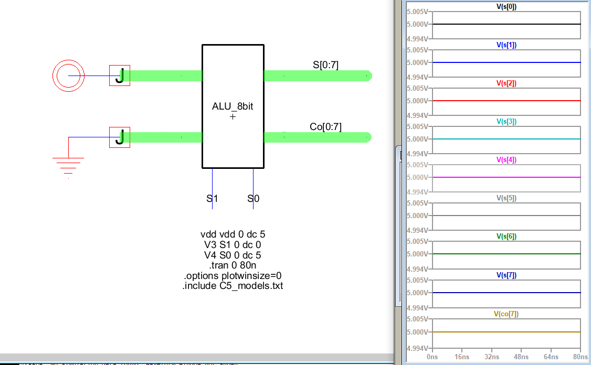Select the S1 pin label
591x365 pixels.
pyautogui.click(x=212, y=199)
